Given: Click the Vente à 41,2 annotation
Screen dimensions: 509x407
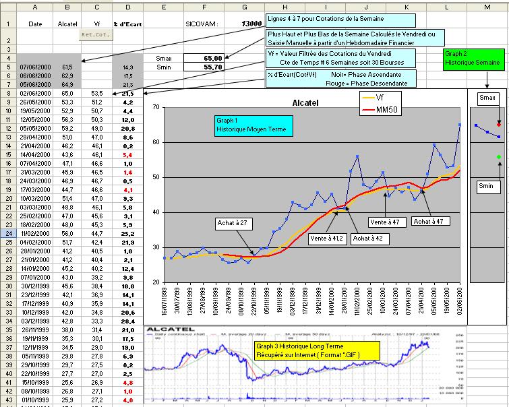Looking at the screenshot, I should (x=328, y=239).
